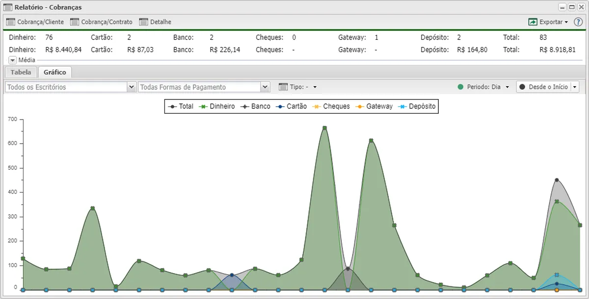Click the Tipo list icon

283,87
